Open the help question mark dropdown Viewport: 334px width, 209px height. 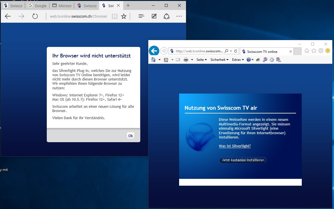(x=250, y=60)
